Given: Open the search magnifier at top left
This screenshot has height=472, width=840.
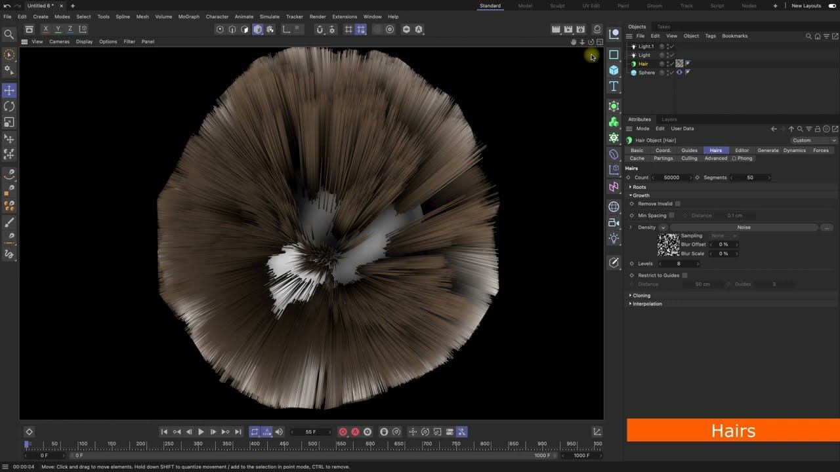Looking at the screenshot, I should 9,34.
